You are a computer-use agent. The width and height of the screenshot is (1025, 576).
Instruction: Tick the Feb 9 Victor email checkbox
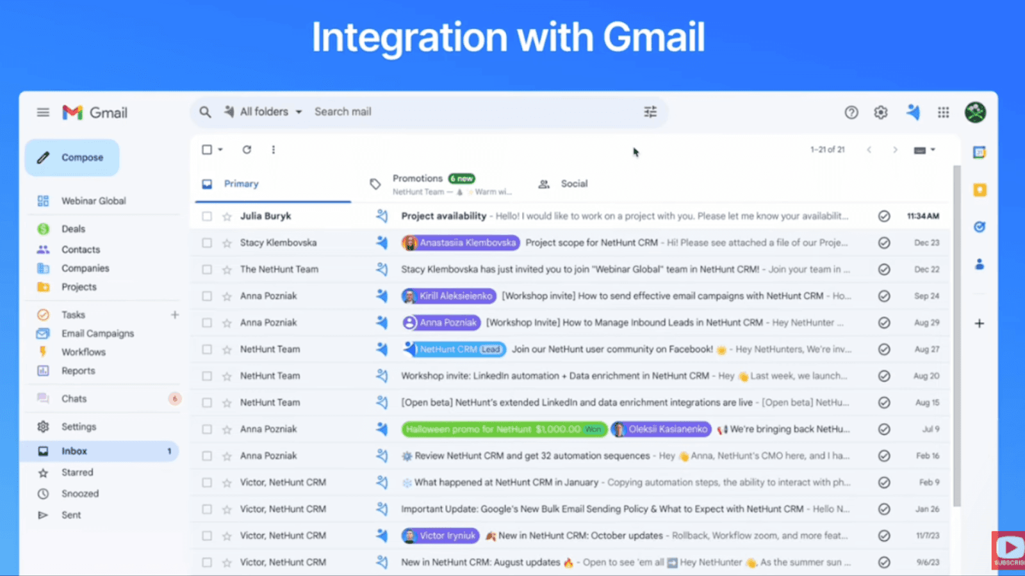point(207,483)
